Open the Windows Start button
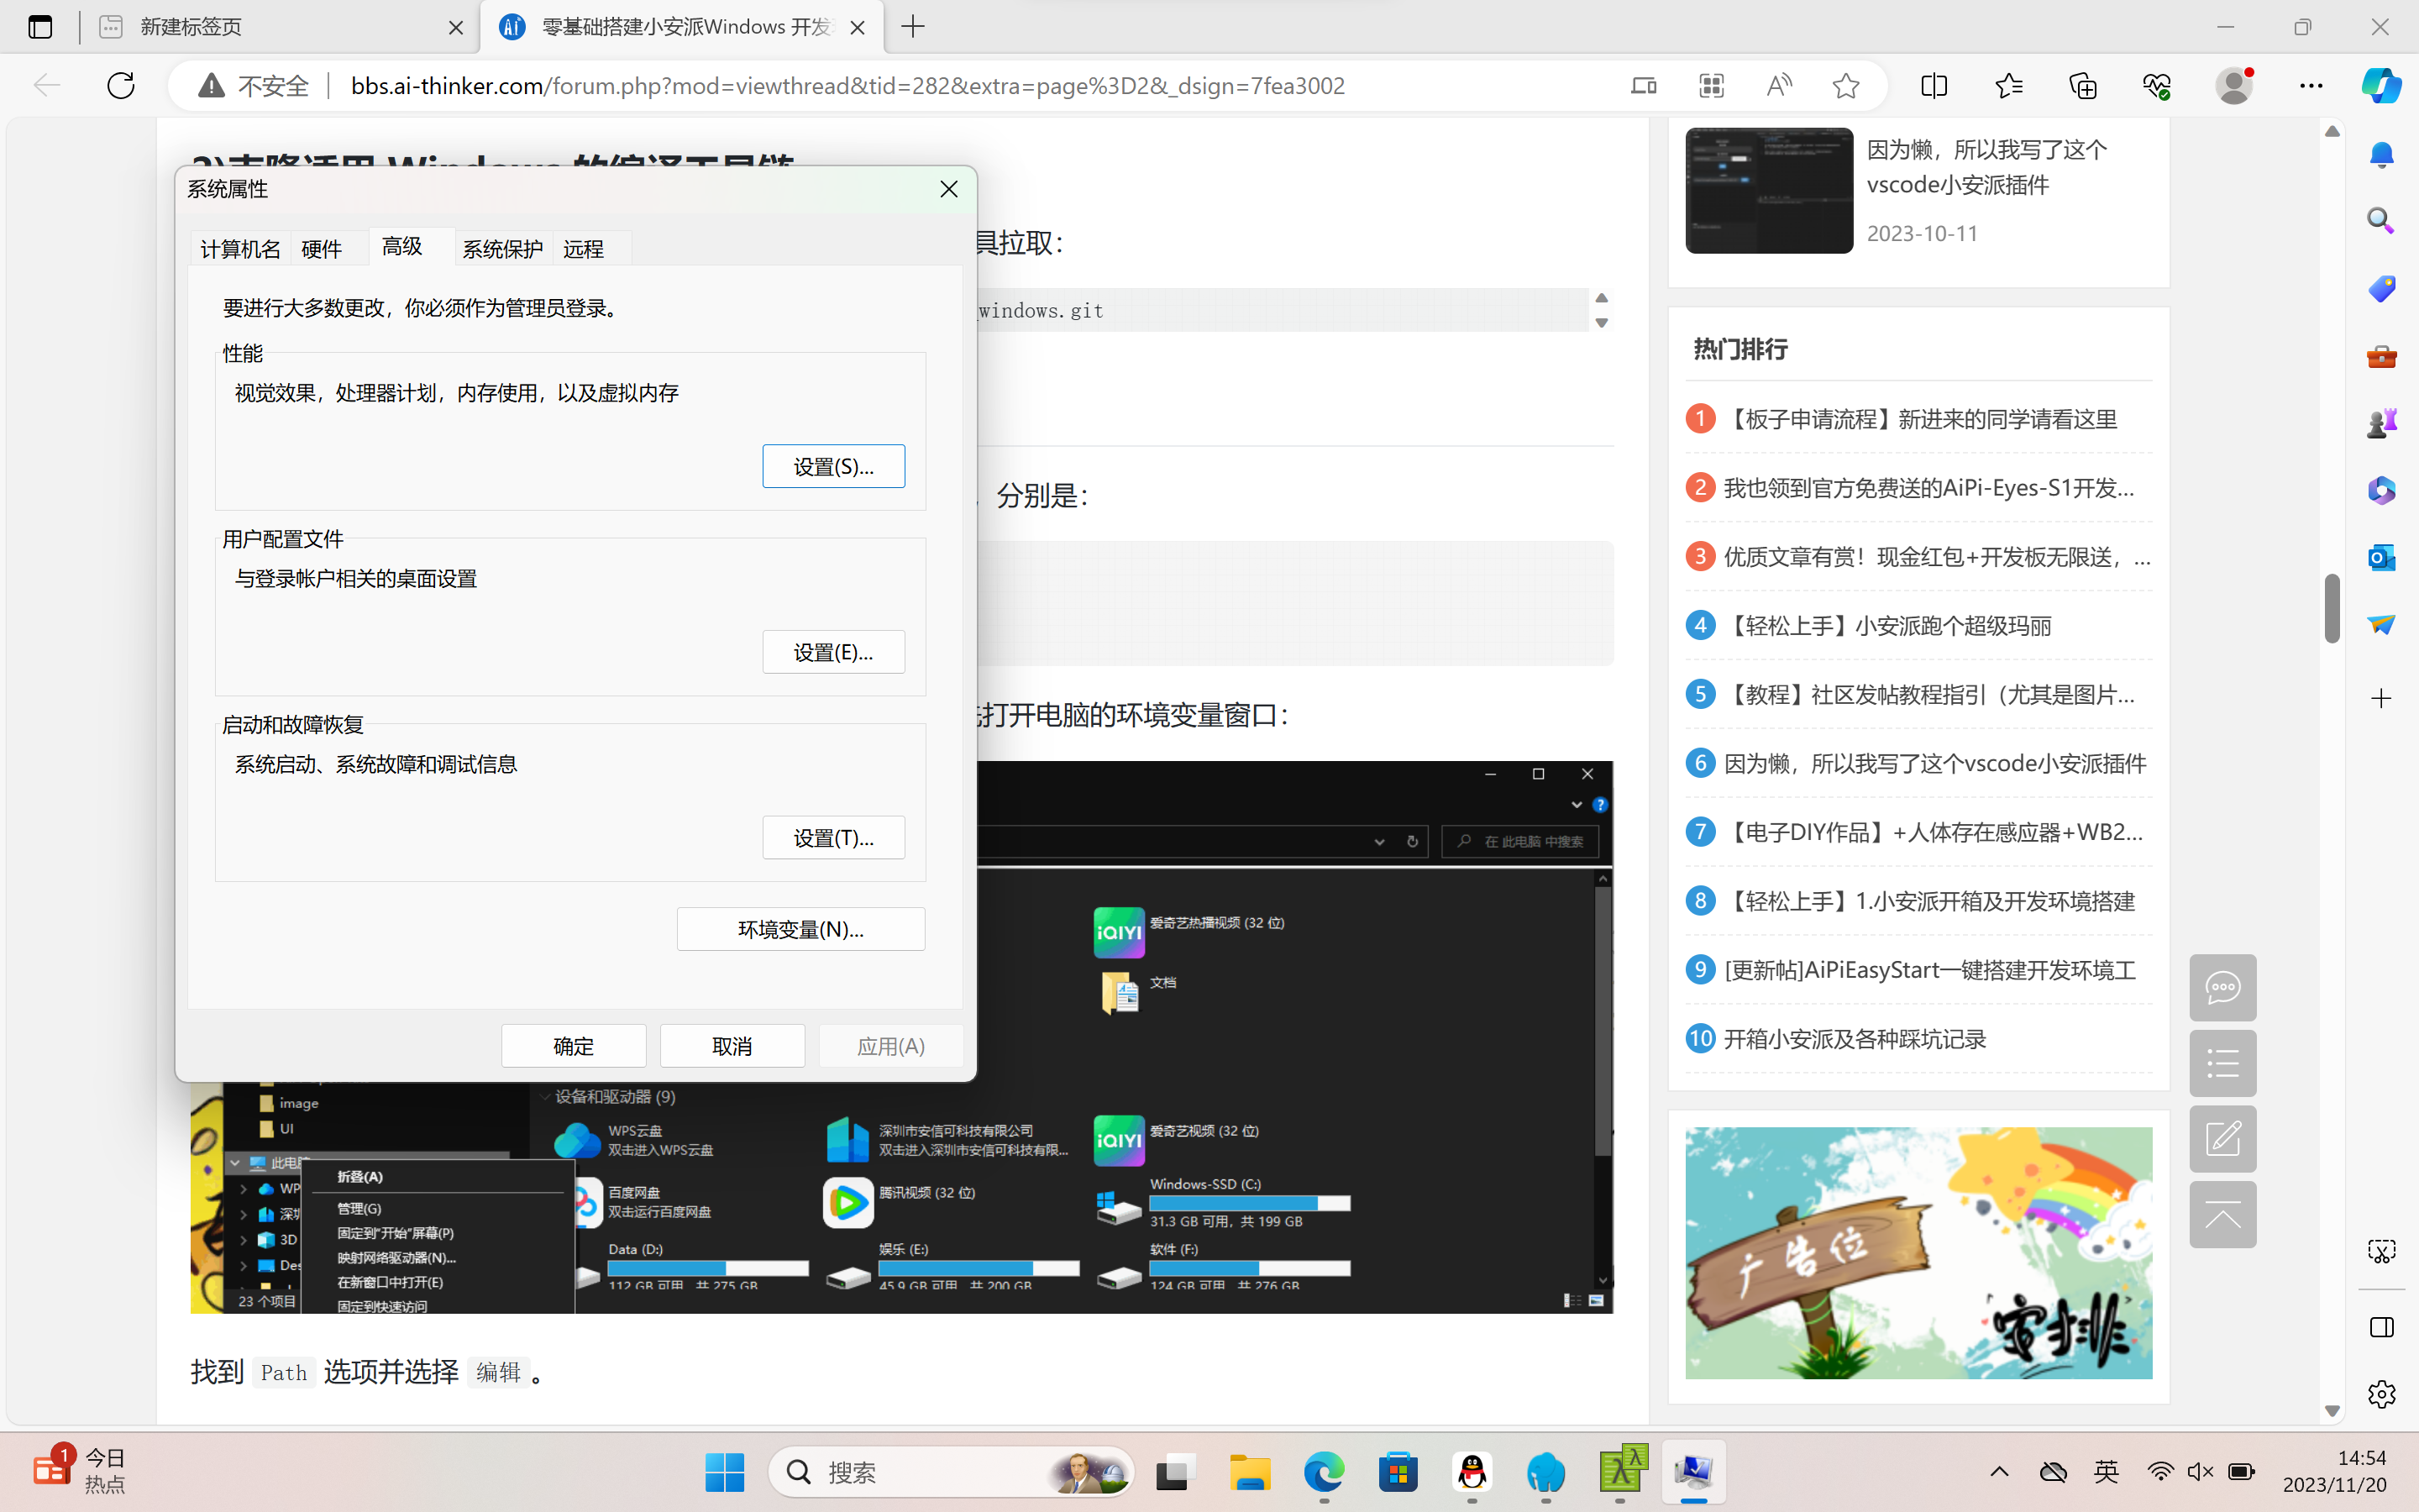Image resolution: width=2419 pixels, height=1512 pixels. [x=724, y=1472]
